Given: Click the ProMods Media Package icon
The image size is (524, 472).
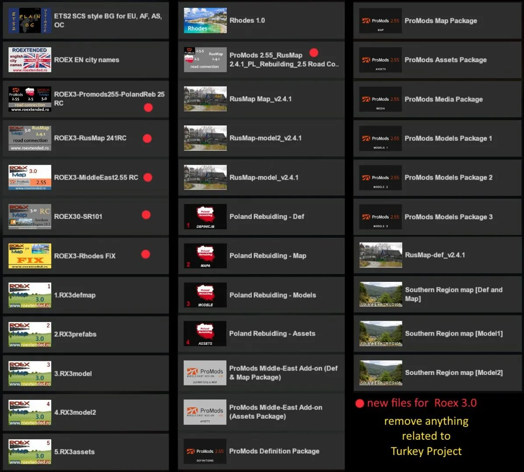Looking at the screenshot, I should pyautogui.click(x=381, y=99).
